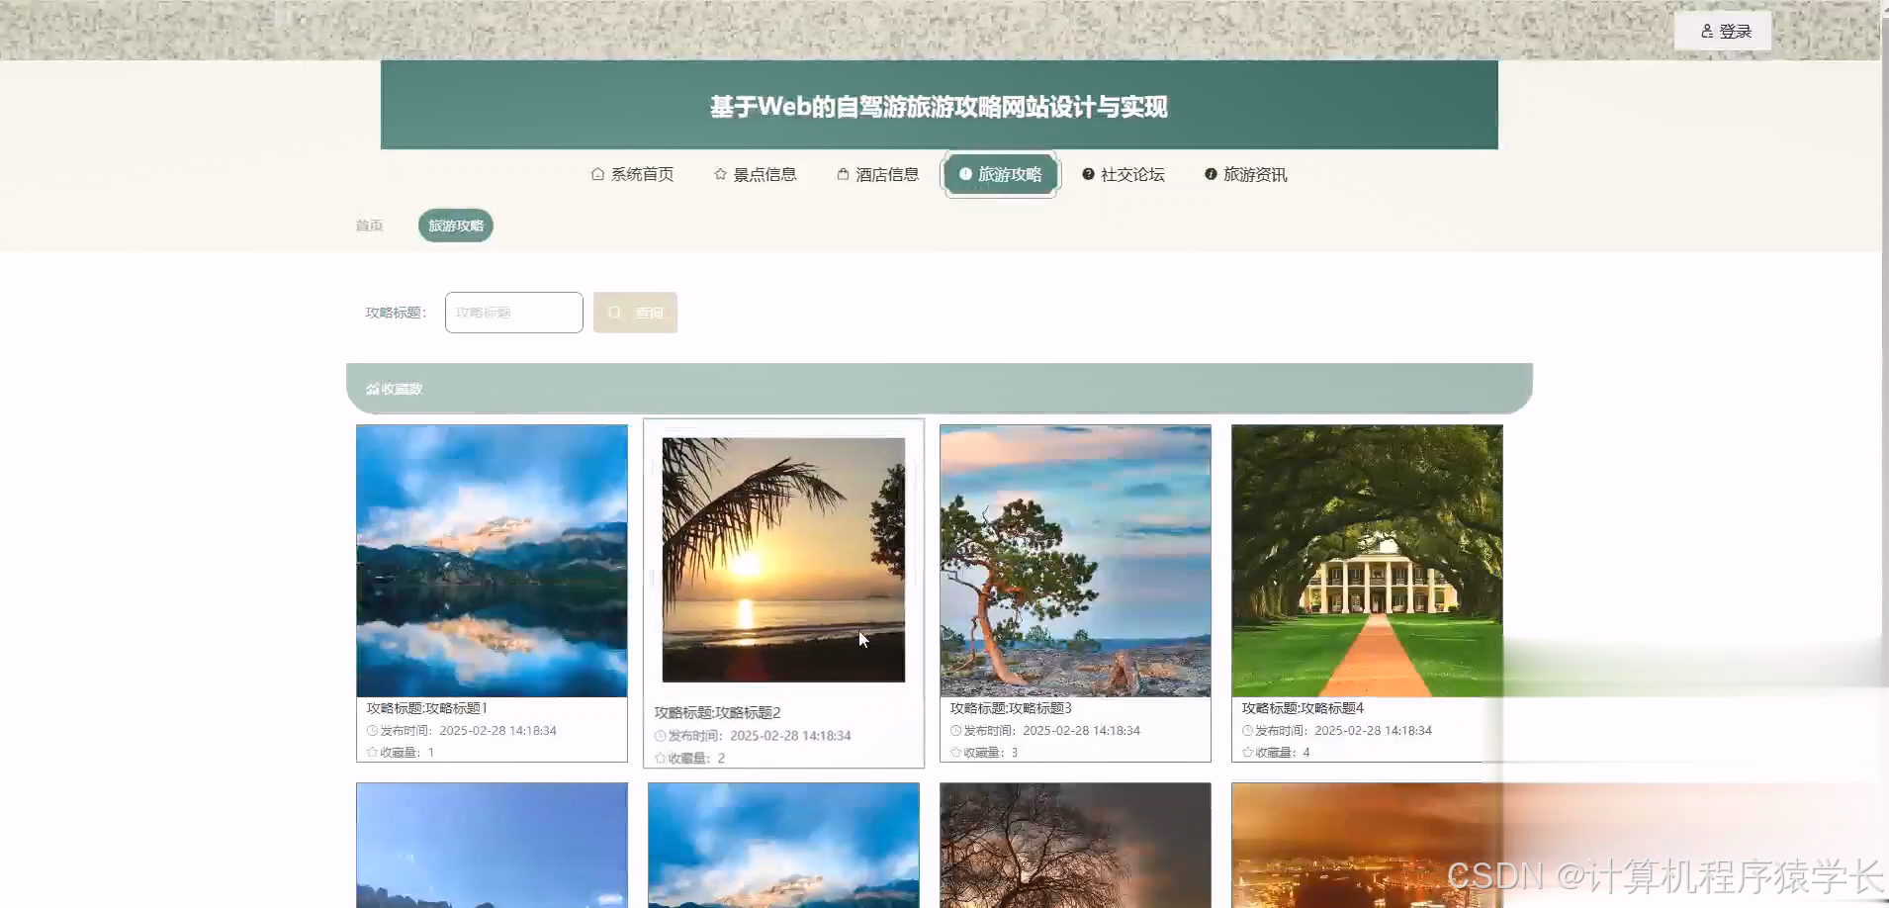Image resolution: width=1889 pixels, height=908 pixels.
Task: Click the 攻略标题 search input field
Action: click(512, 312)
